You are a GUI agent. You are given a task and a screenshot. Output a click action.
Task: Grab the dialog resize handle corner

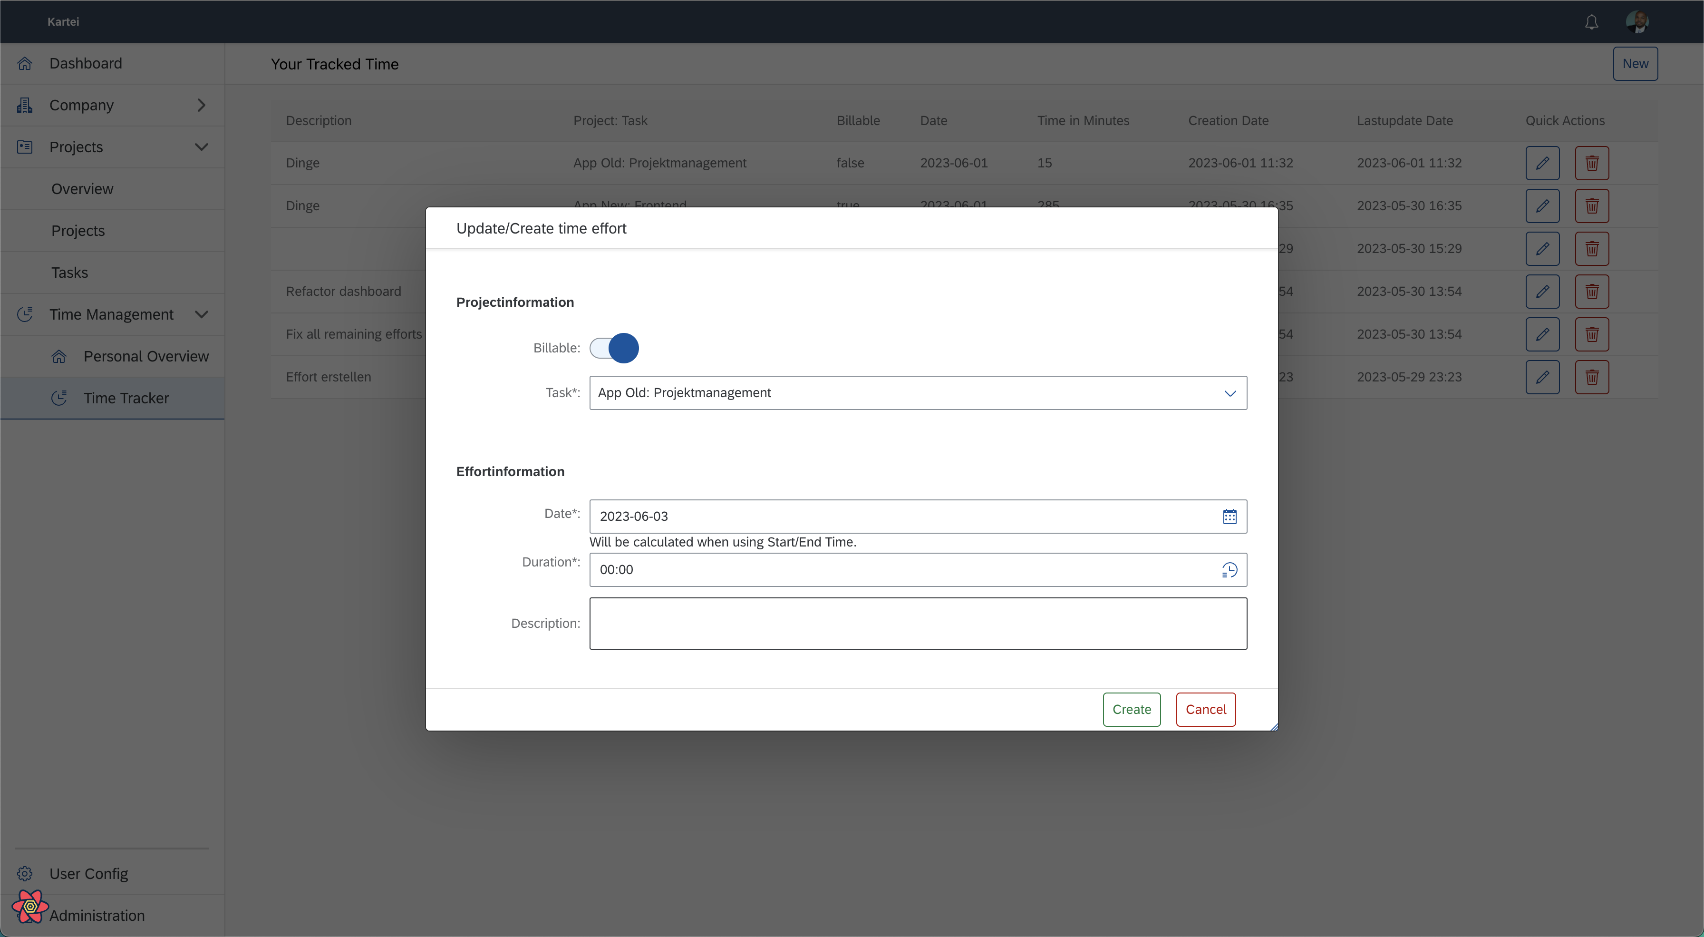click(x=1273, y=727)
